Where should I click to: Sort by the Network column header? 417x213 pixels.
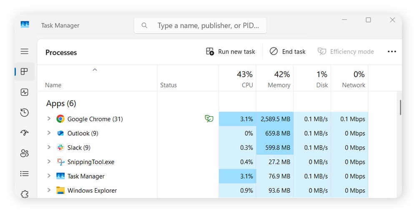click(349, 79)
